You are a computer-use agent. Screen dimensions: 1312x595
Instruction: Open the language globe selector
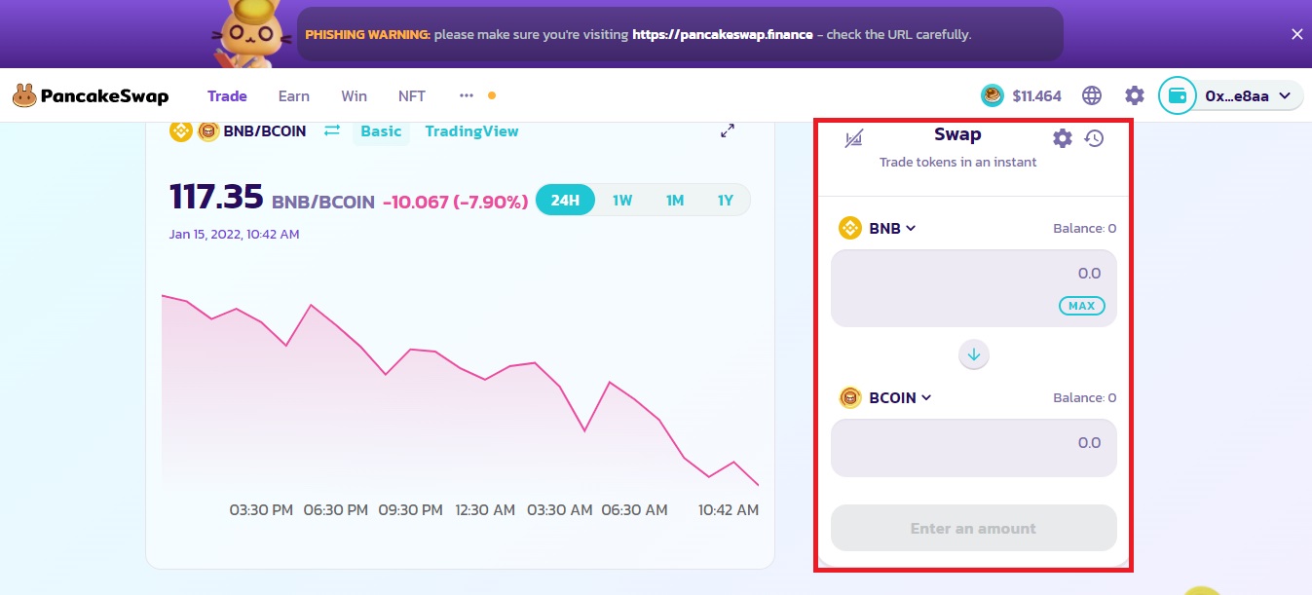(x=1092, y=95)
